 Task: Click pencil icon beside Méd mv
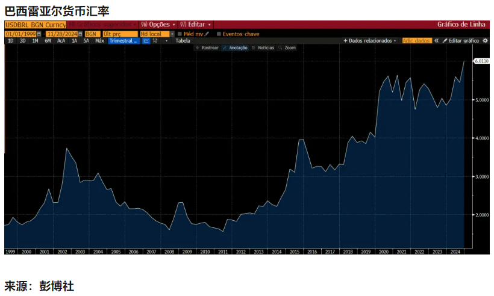coord(207,34)
